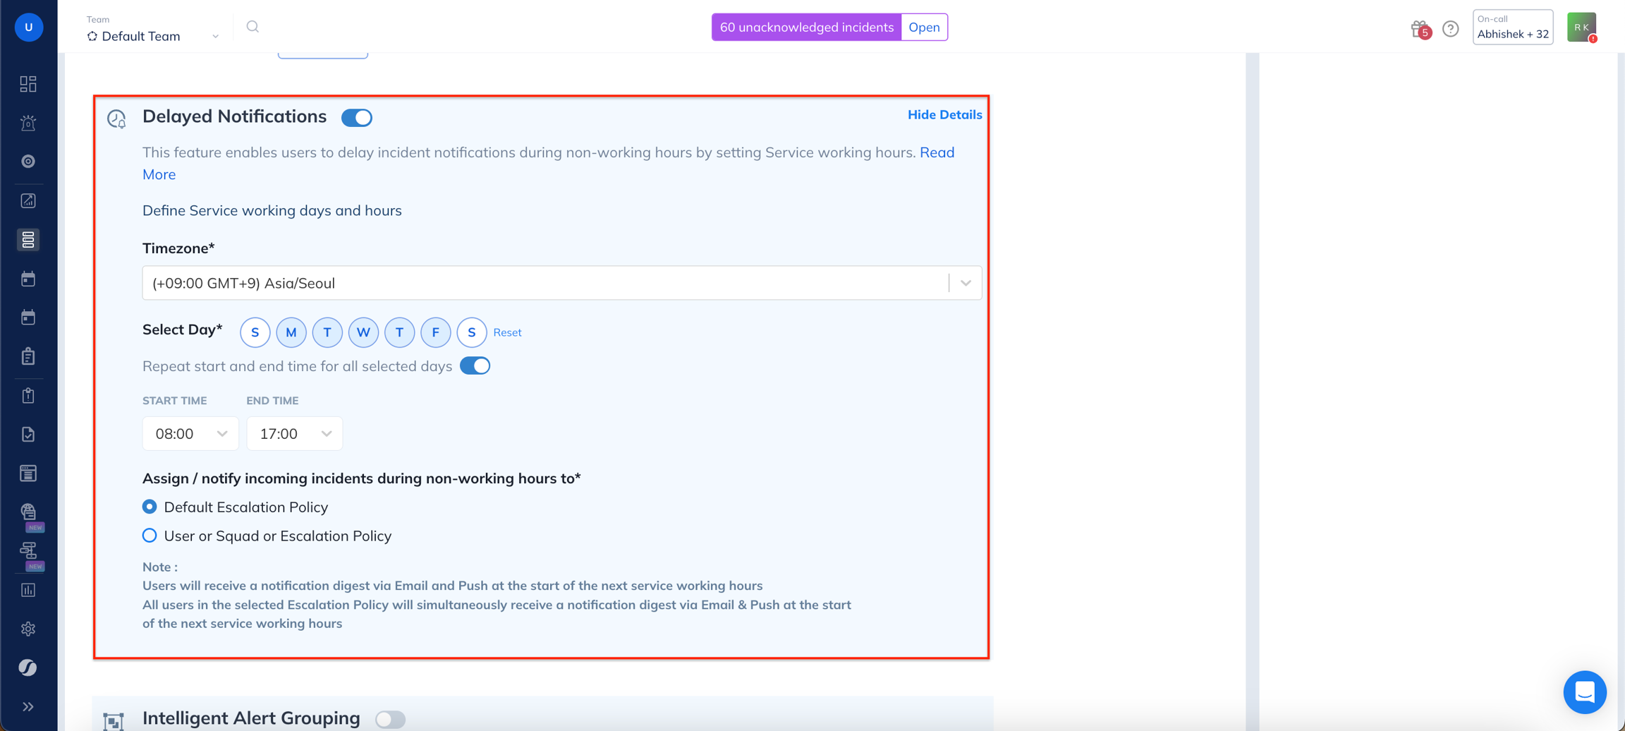Toggle Tuesday day circle
The height and width of the screenshot is (731, 1625).
tap(327, 332)
